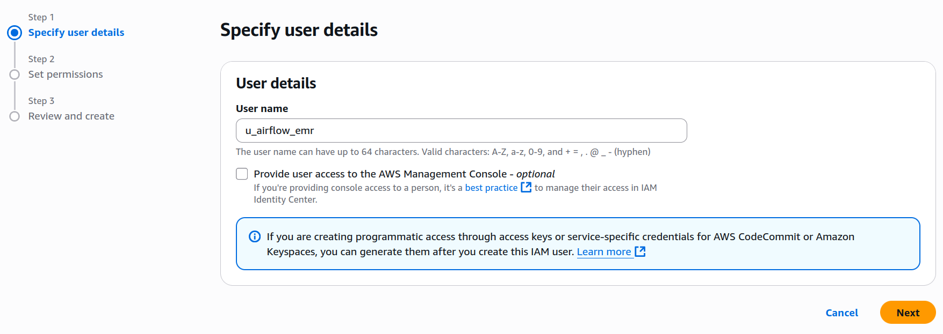
Task: Enable AWS Management Console access checkbox
Action: 242,174
